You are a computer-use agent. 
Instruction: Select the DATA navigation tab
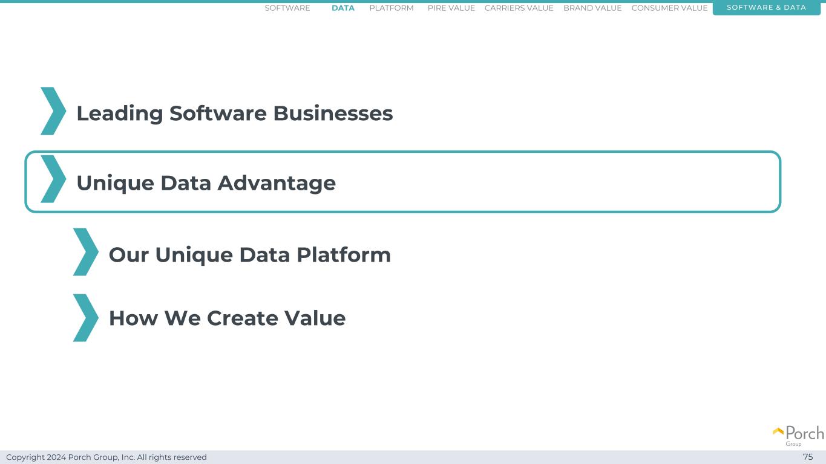click(x=343, y=8)
